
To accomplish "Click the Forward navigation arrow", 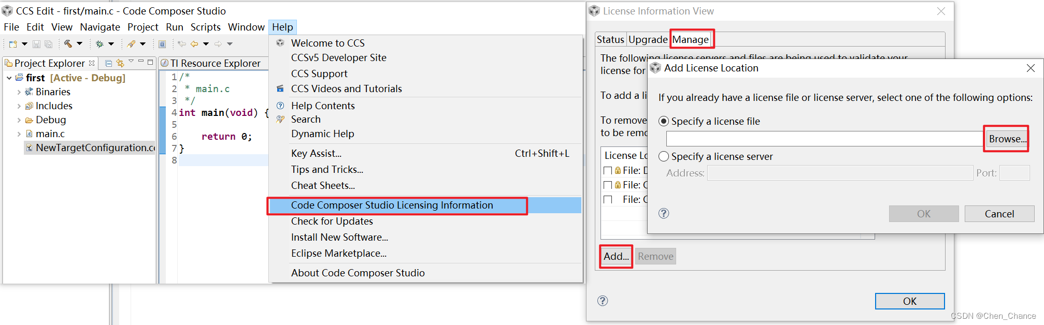I will 218,43.
